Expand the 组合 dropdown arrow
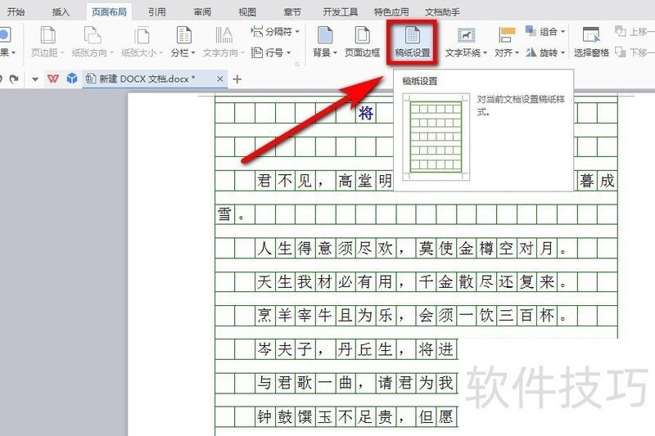This screenshot has height=436, width=655. coord(562,32)
